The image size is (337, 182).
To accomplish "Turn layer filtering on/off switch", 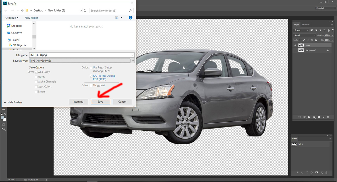I will tap(333, 30).
